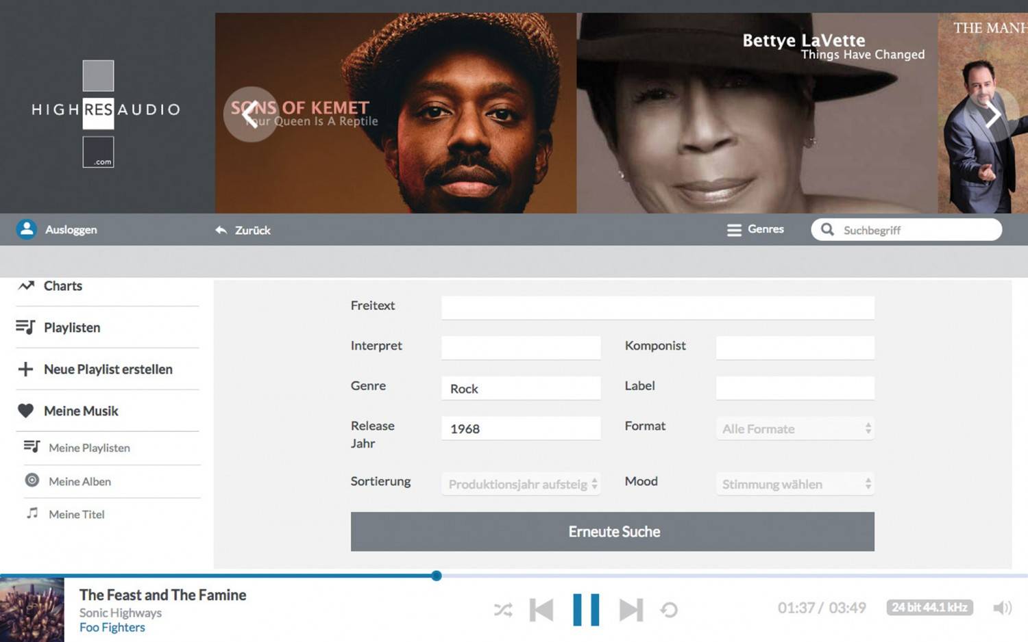Focus the Suchbegriff search field

(x=906, y=230)
